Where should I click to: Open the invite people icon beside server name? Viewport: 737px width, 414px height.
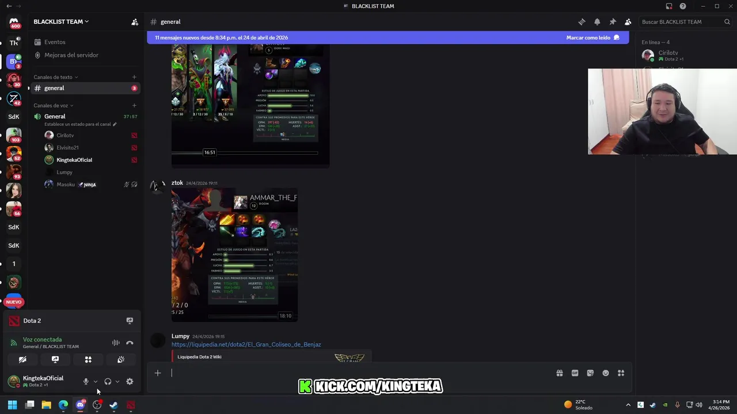(135, 22)
